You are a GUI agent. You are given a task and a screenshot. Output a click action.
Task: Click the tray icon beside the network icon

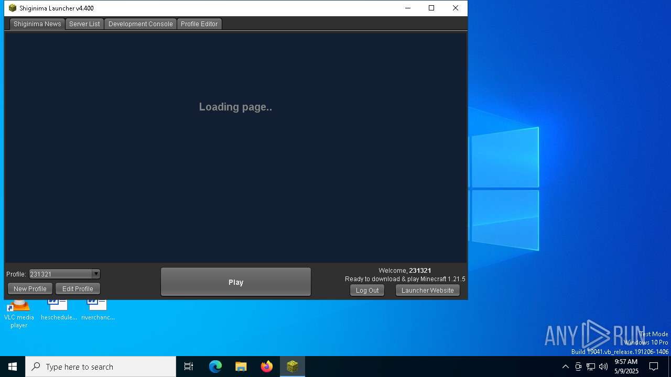coord(578,367)
